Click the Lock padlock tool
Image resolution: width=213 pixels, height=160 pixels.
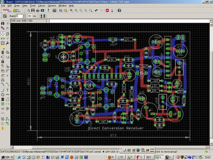(3, 61)
